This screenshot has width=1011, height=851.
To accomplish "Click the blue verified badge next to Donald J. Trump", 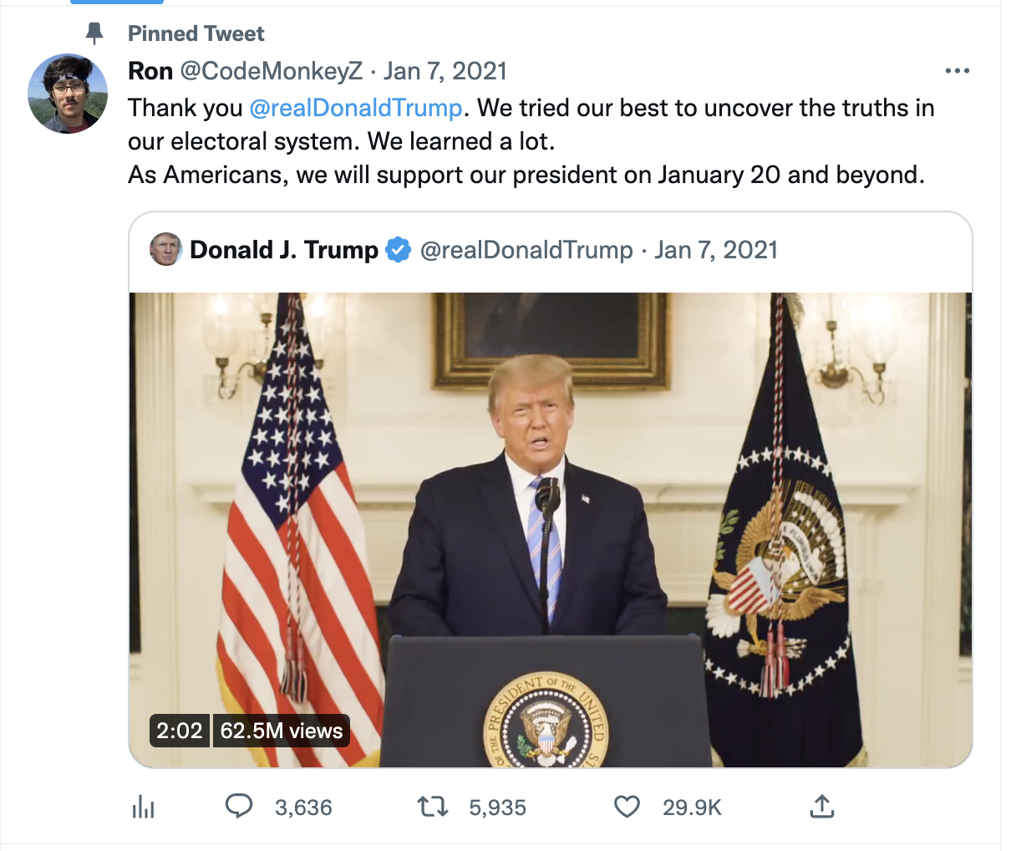I will [399, 248].
